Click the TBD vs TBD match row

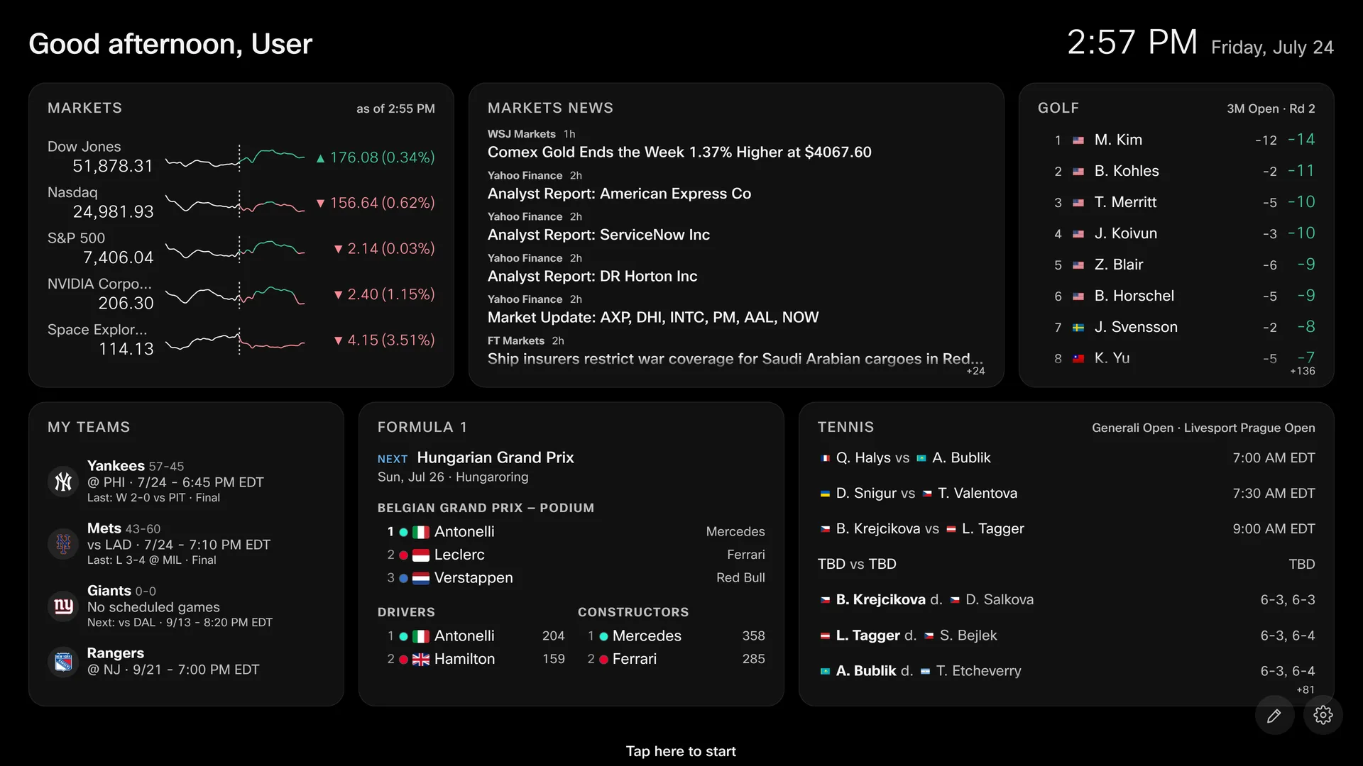pos(1066,564)
